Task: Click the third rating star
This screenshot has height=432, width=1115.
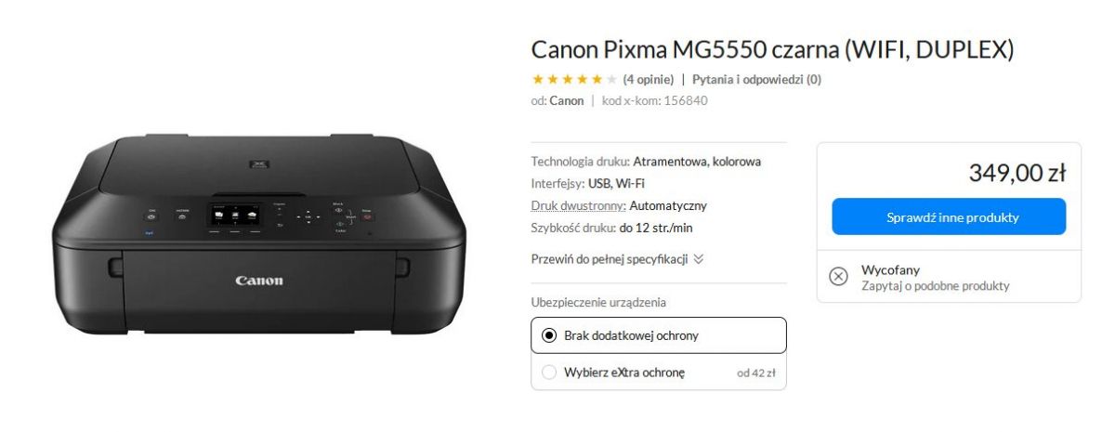Action: click(x=567, y=79)
